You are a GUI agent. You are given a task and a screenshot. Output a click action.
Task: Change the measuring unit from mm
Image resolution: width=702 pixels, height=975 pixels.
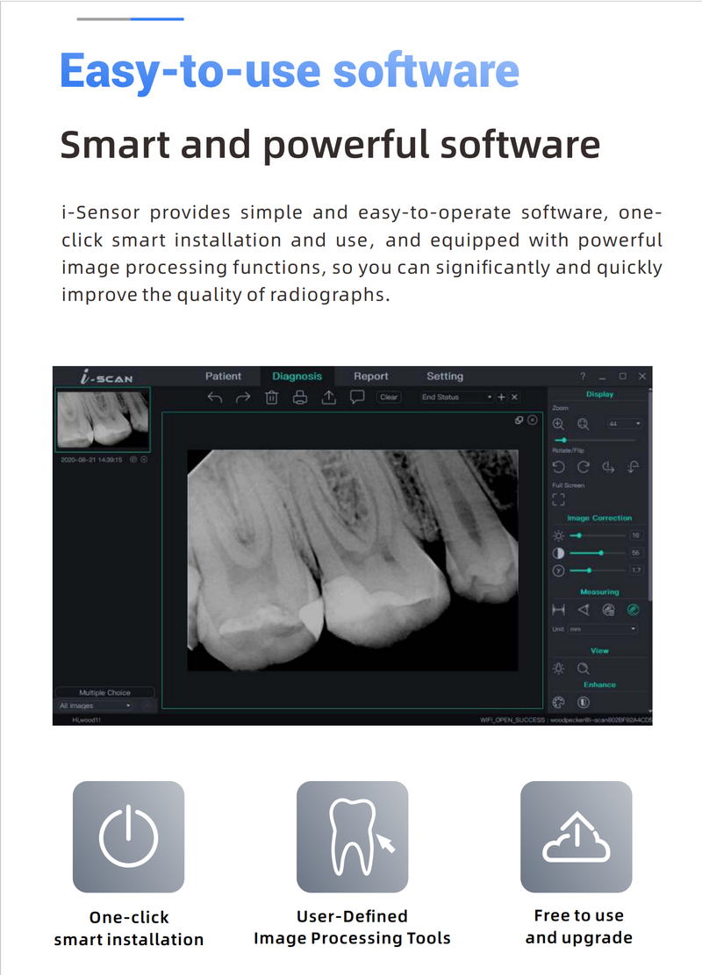tap(601, 628)
